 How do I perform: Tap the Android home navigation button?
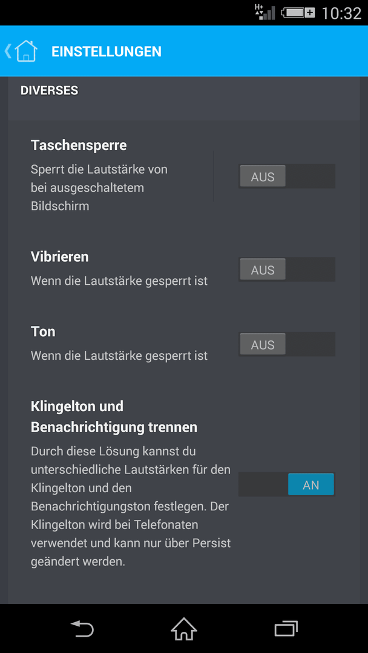184,628
